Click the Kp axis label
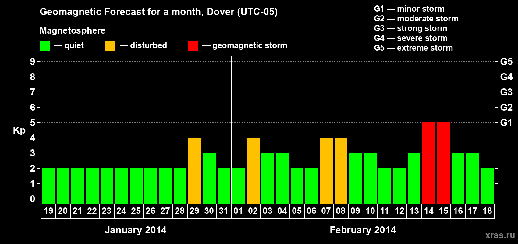Image resolution: width=518 pixels, height=244 pixels. (19, 131)
